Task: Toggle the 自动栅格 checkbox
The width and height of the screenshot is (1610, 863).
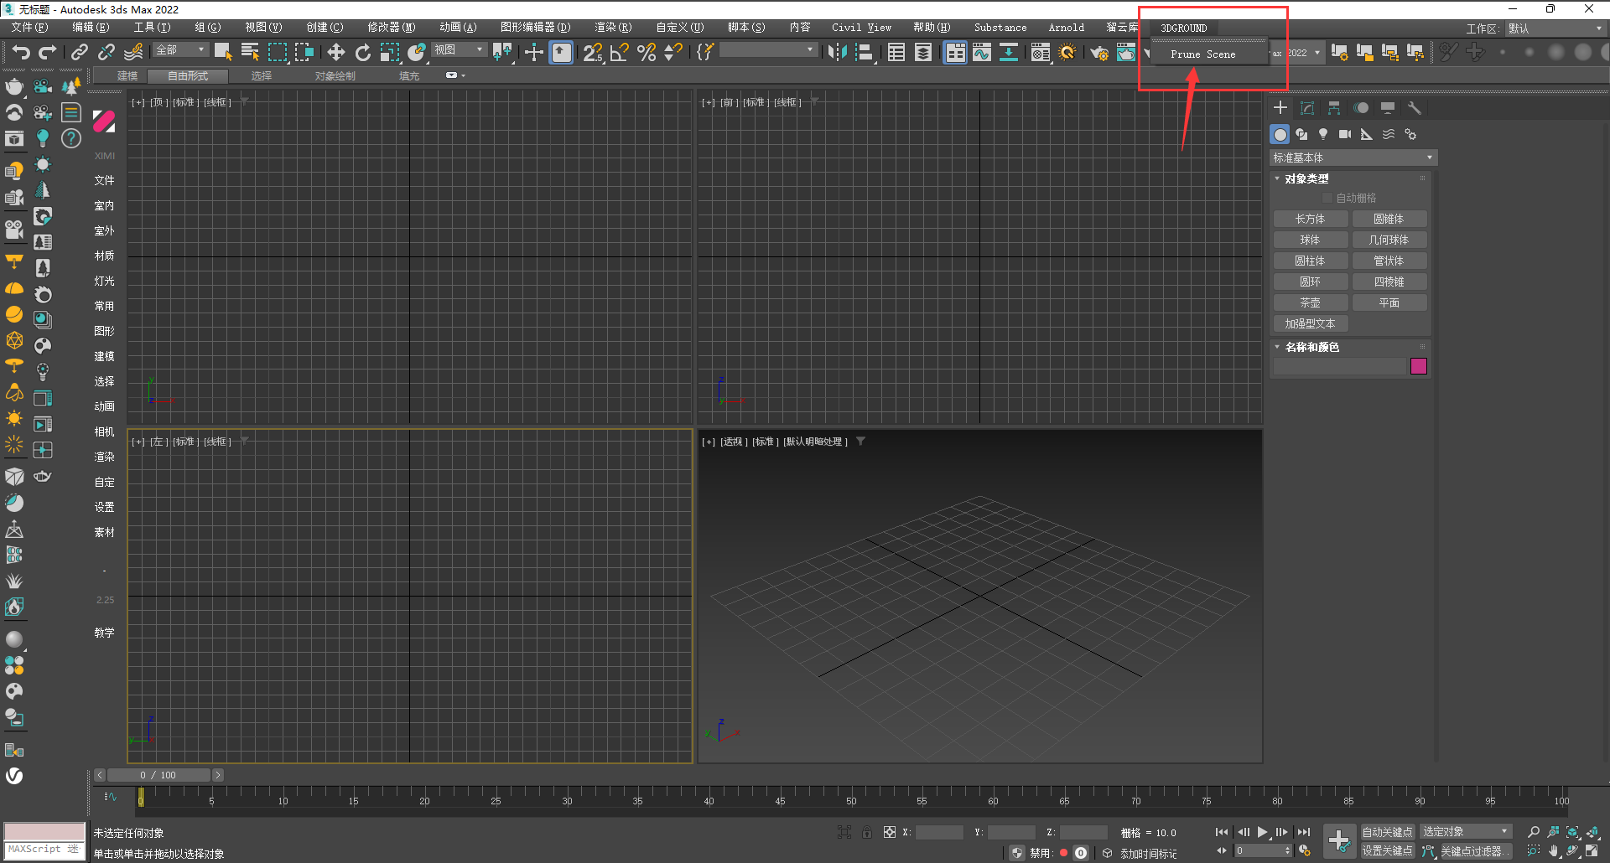Action: click(1327, 198)
